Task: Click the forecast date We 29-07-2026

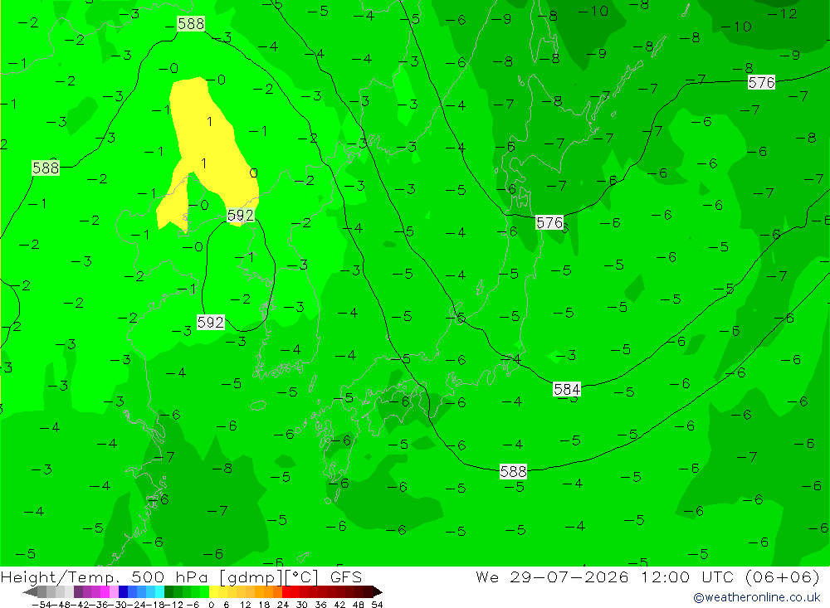Action: 552,576
